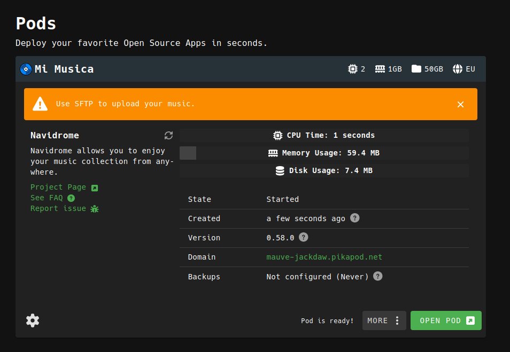Screen dimensions: 510x352
Task: Click help icon next to Version 0.58.0
Action: pos(303,237)
